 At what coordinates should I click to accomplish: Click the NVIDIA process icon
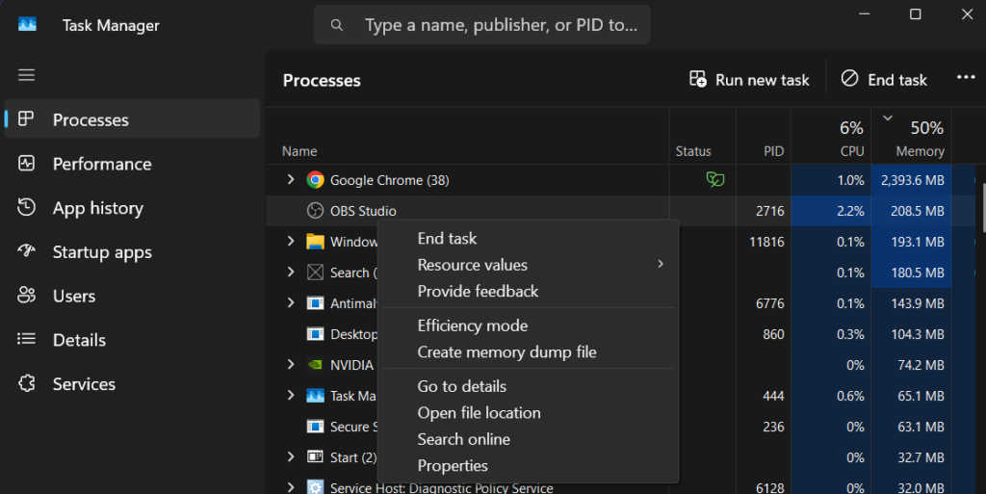pyautogui.click(x=315, y=365)
